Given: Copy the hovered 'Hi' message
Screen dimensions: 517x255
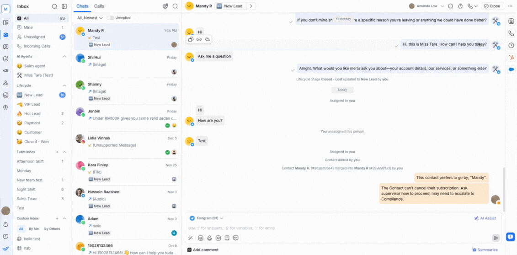Looking at the screenshot, I should 191,40.
